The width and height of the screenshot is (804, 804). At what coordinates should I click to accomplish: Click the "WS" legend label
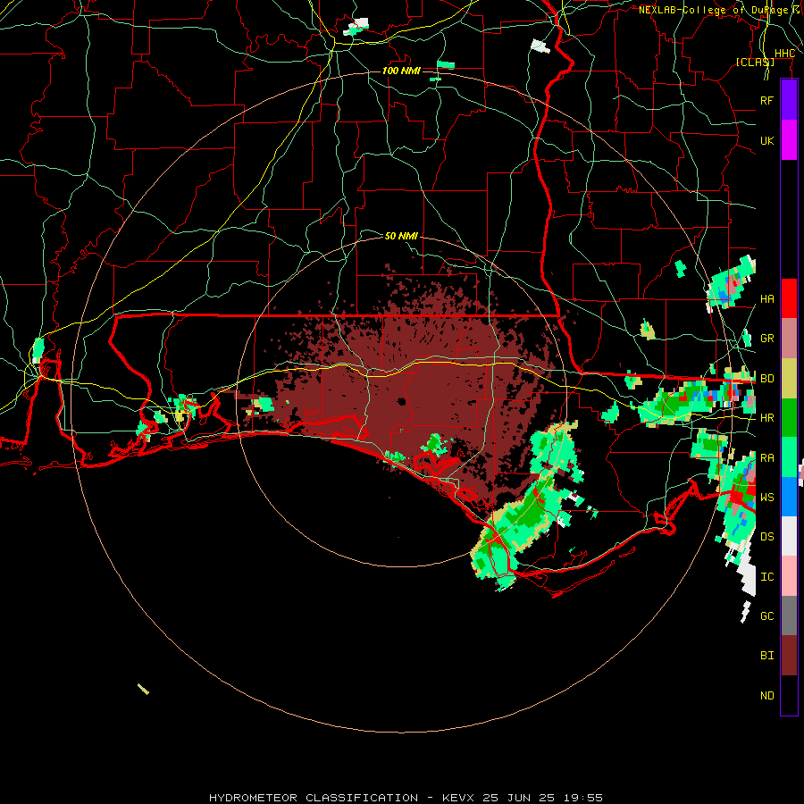766,498
